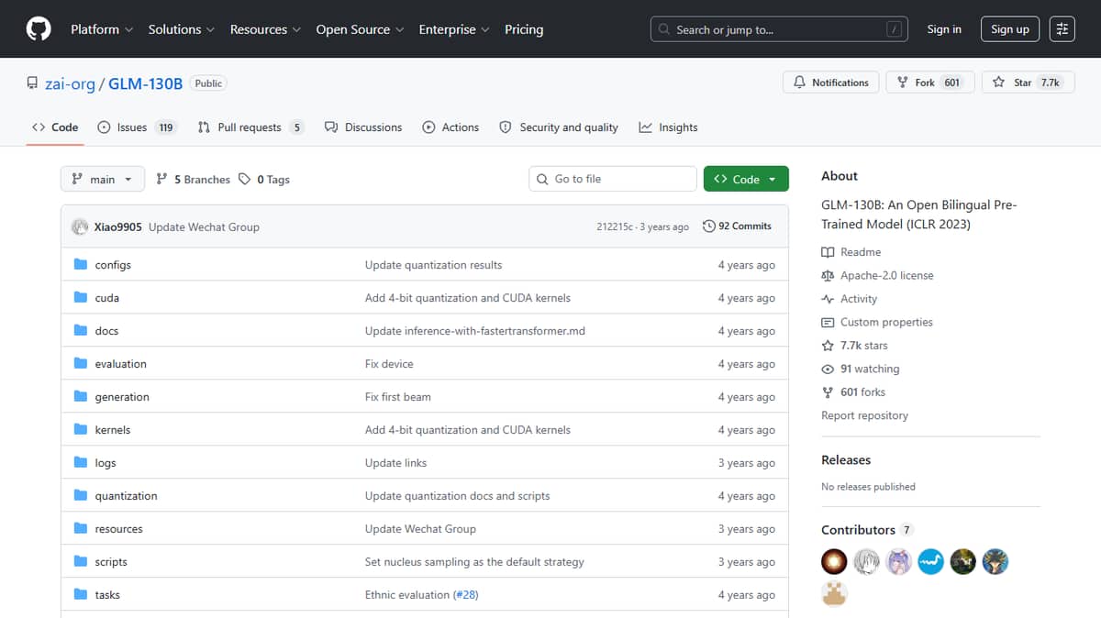Click the Sign in link
This screenshot has height=618, width=1101.
[944, 29]
